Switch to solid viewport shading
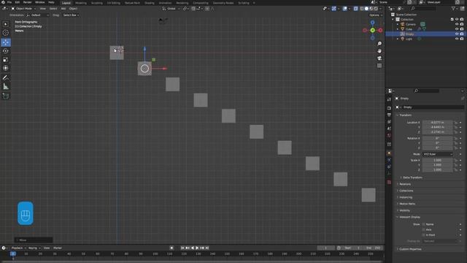Image resolution: width=467 pixels, height=263 pixels. click(x=366, y=9)
